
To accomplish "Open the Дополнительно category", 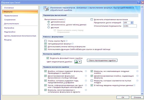I will click(x=11, y=24).
